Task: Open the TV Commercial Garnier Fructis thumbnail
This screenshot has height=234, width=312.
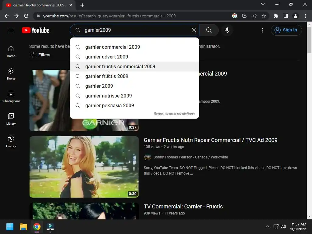Action: pyautogui.click(x=84, y=211)
